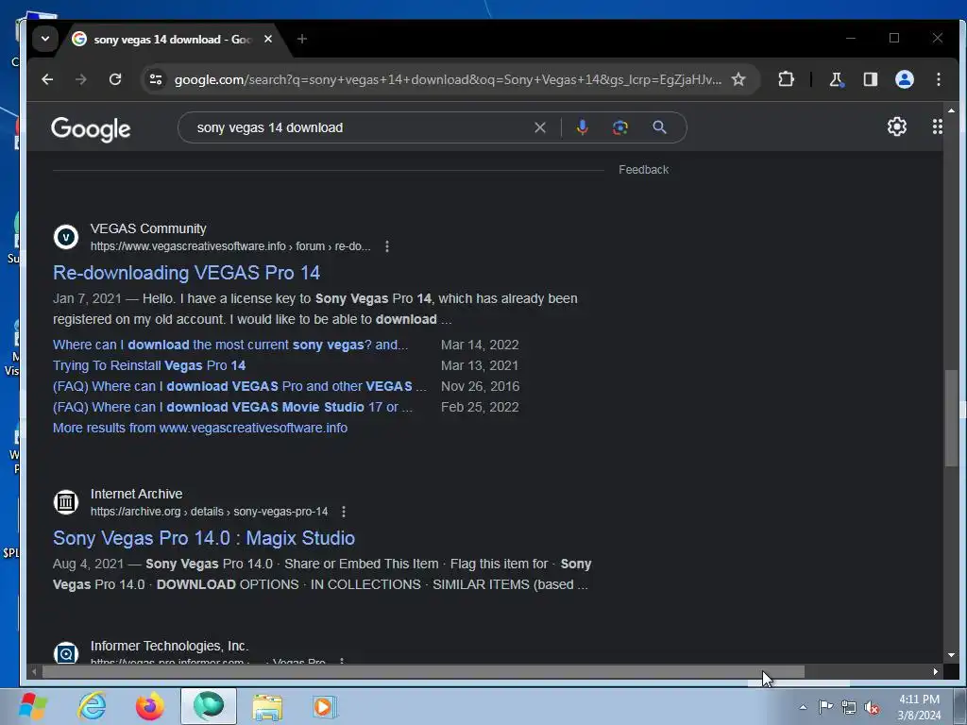
Task: Open the Windows Start menu
Action: coord(33,706)
